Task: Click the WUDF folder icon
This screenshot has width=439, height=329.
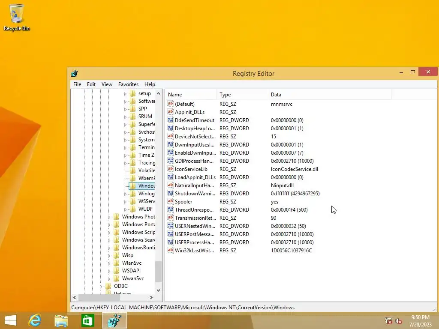Action: point(133,209)
